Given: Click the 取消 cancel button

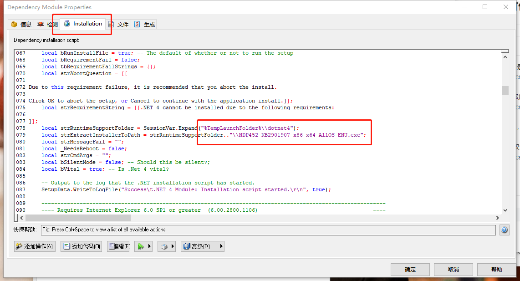Looking at the screenshot, I should [454, 269].
